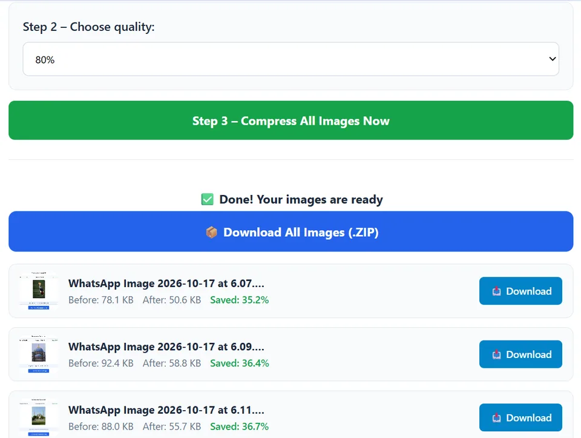Open the 80% quality dropdown
The image size is (581, 438).
291,59
